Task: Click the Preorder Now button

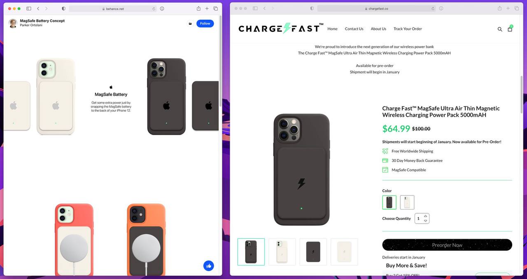Action: pyautogui.click(x=447, y=245)
